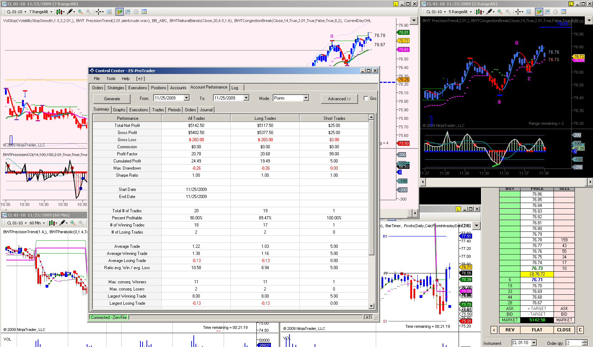Click the vertical scrollbar thumb of the Performance table
Screen dimensions: 593x347
coord(371,187)
